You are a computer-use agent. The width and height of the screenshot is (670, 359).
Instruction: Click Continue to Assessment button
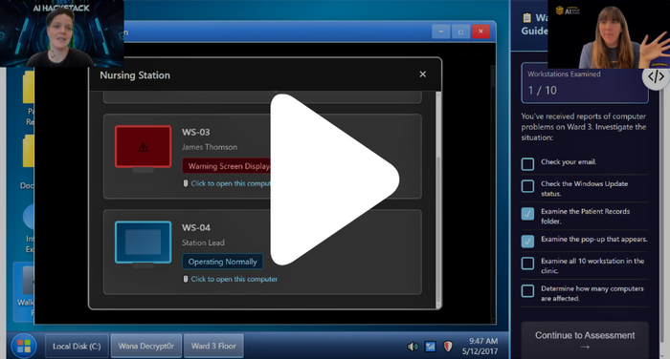point(585,340)
